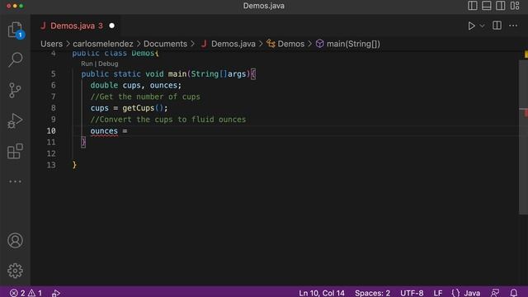Open the Source Control view
Viewport: 528px width, 297px height.
coord(15,90)
